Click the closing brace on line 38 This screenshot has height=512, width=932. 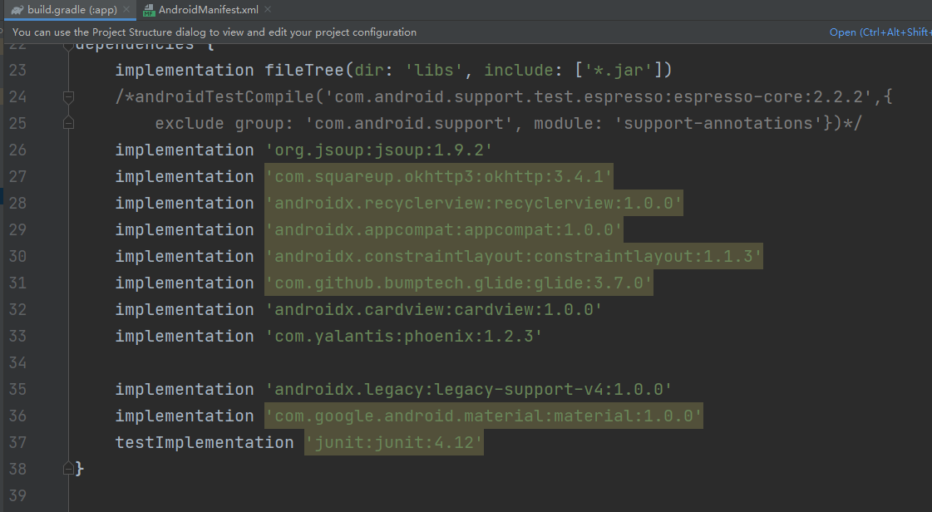(80, 469)
